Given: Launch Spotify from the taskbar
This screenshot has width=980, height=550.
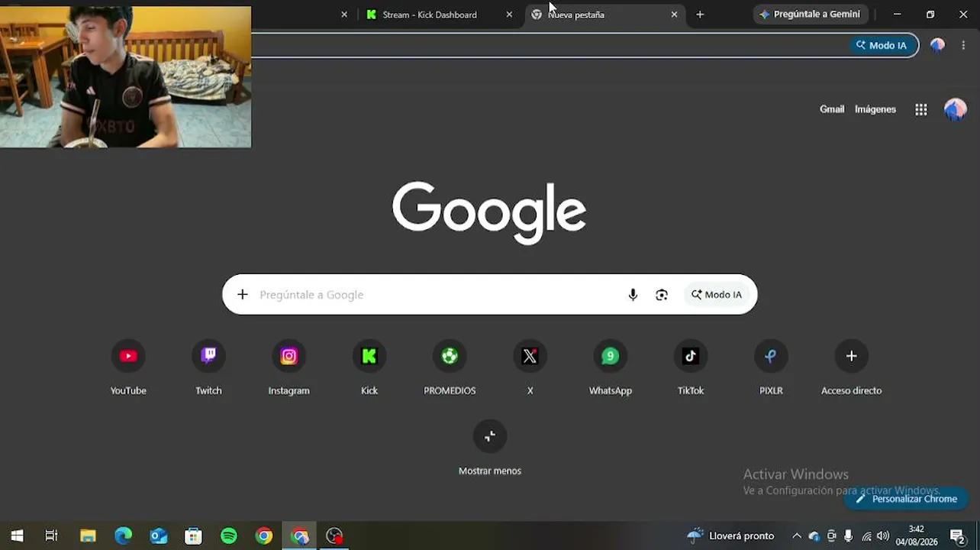Looking at the screenshot, I should (228, 536).
